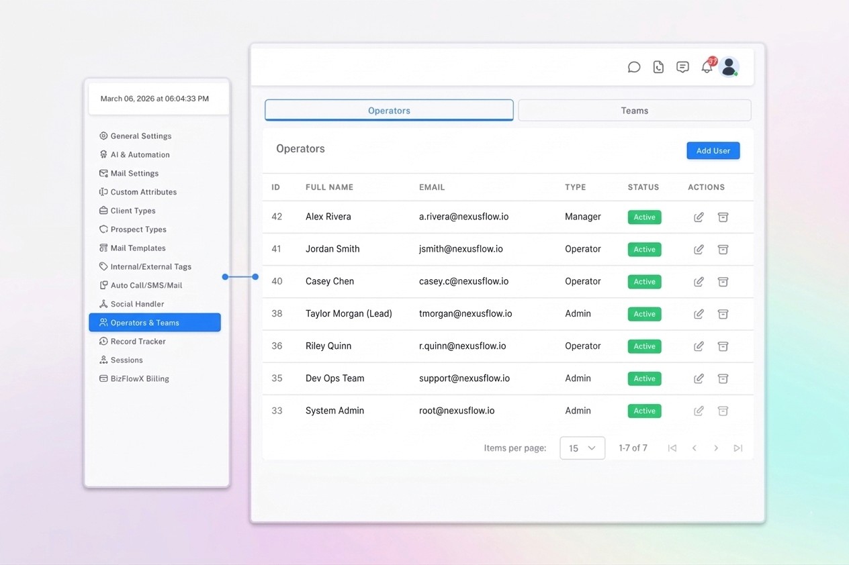Open General Settings in sidebar
The height and width of the screenshot is (565, 849).
[x=135, y=136]
